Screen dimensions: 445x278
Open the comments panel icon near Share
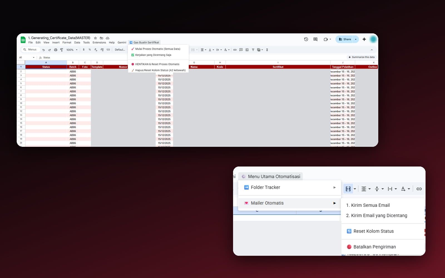[x=315, y=39]
